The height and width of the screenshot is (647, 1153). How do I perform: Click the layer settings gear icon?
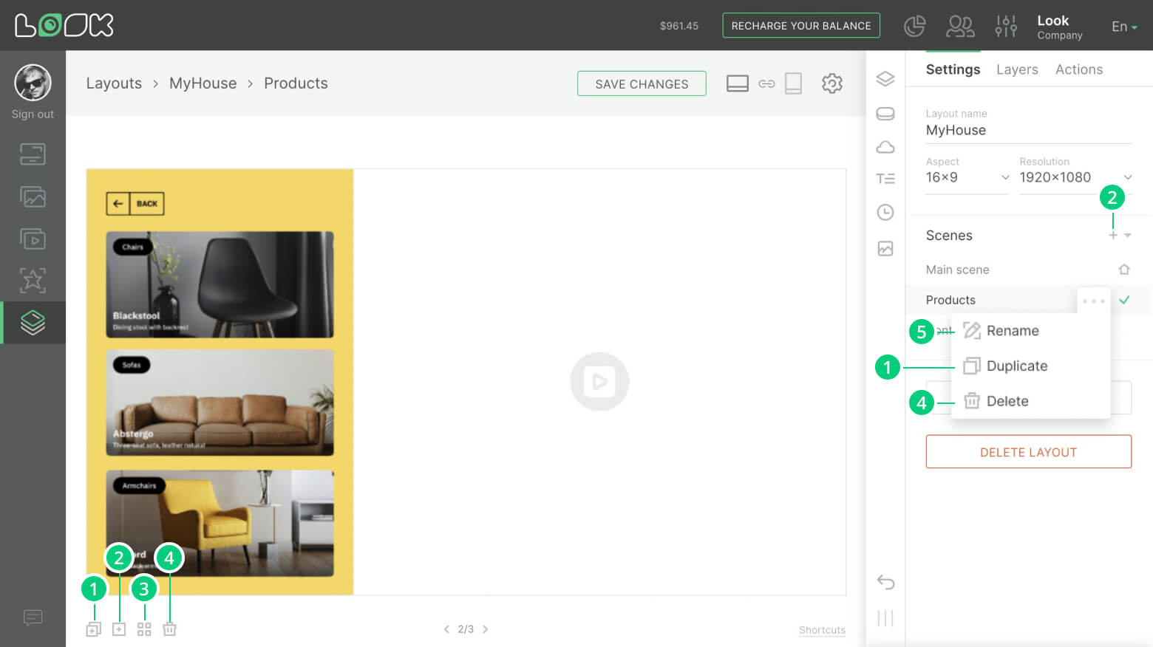[x=831, y=83]
